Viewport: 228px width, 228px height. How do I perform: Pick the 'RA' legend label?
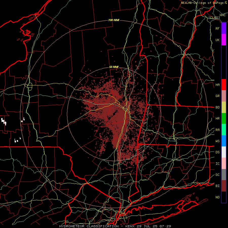tap(218, 130)
